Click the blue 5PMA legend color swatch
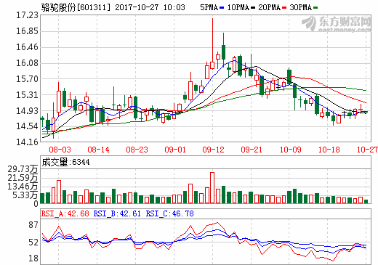Viewport: 378px width, 265px height. coord(222,8)
